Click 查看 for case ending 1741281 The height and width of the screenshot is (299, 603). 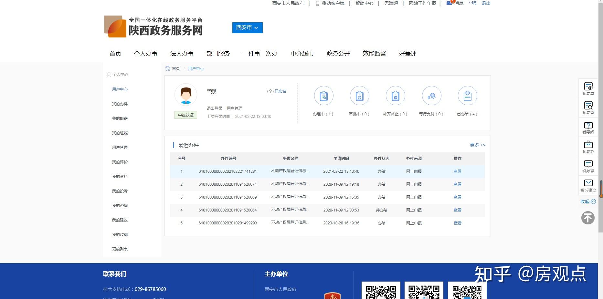[458, 171]
